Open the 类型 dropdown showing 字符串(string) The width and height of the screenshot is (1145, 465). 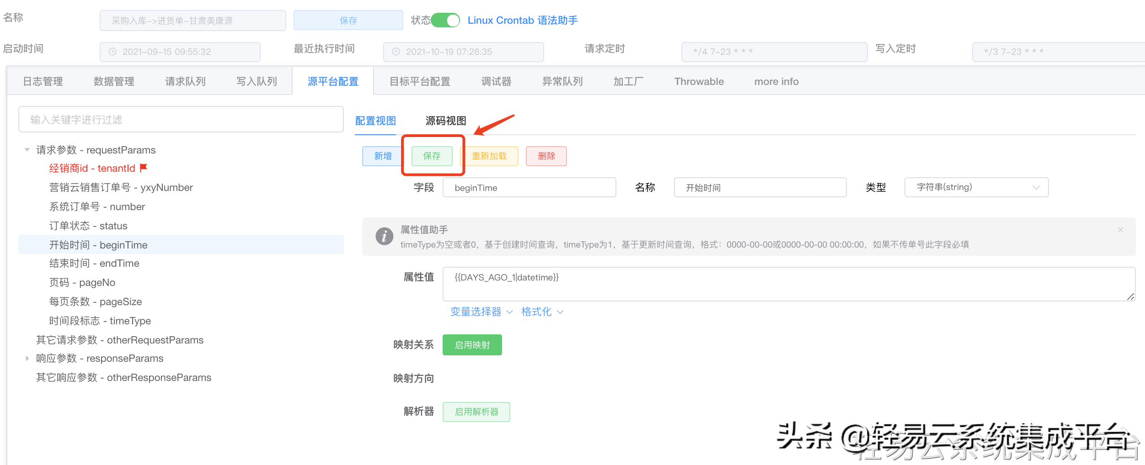[976, 187]
